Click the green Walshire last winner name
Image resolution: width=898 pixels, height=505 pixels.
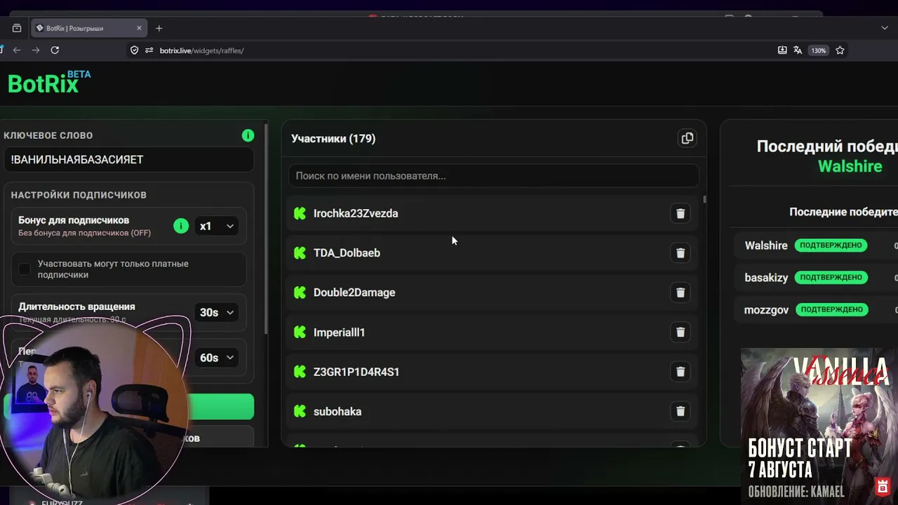[x=850, y=166]
